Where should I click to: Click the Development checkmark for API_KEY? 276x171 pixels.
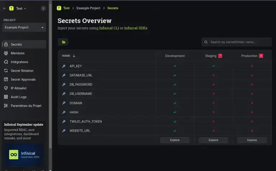(175, 66)
